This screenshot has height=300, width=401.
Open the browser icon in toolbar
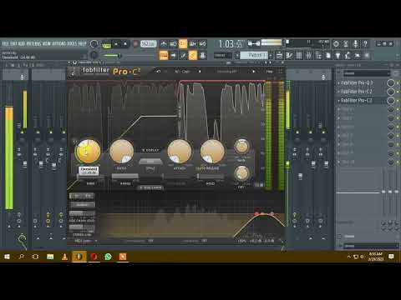tap(318, 55)
